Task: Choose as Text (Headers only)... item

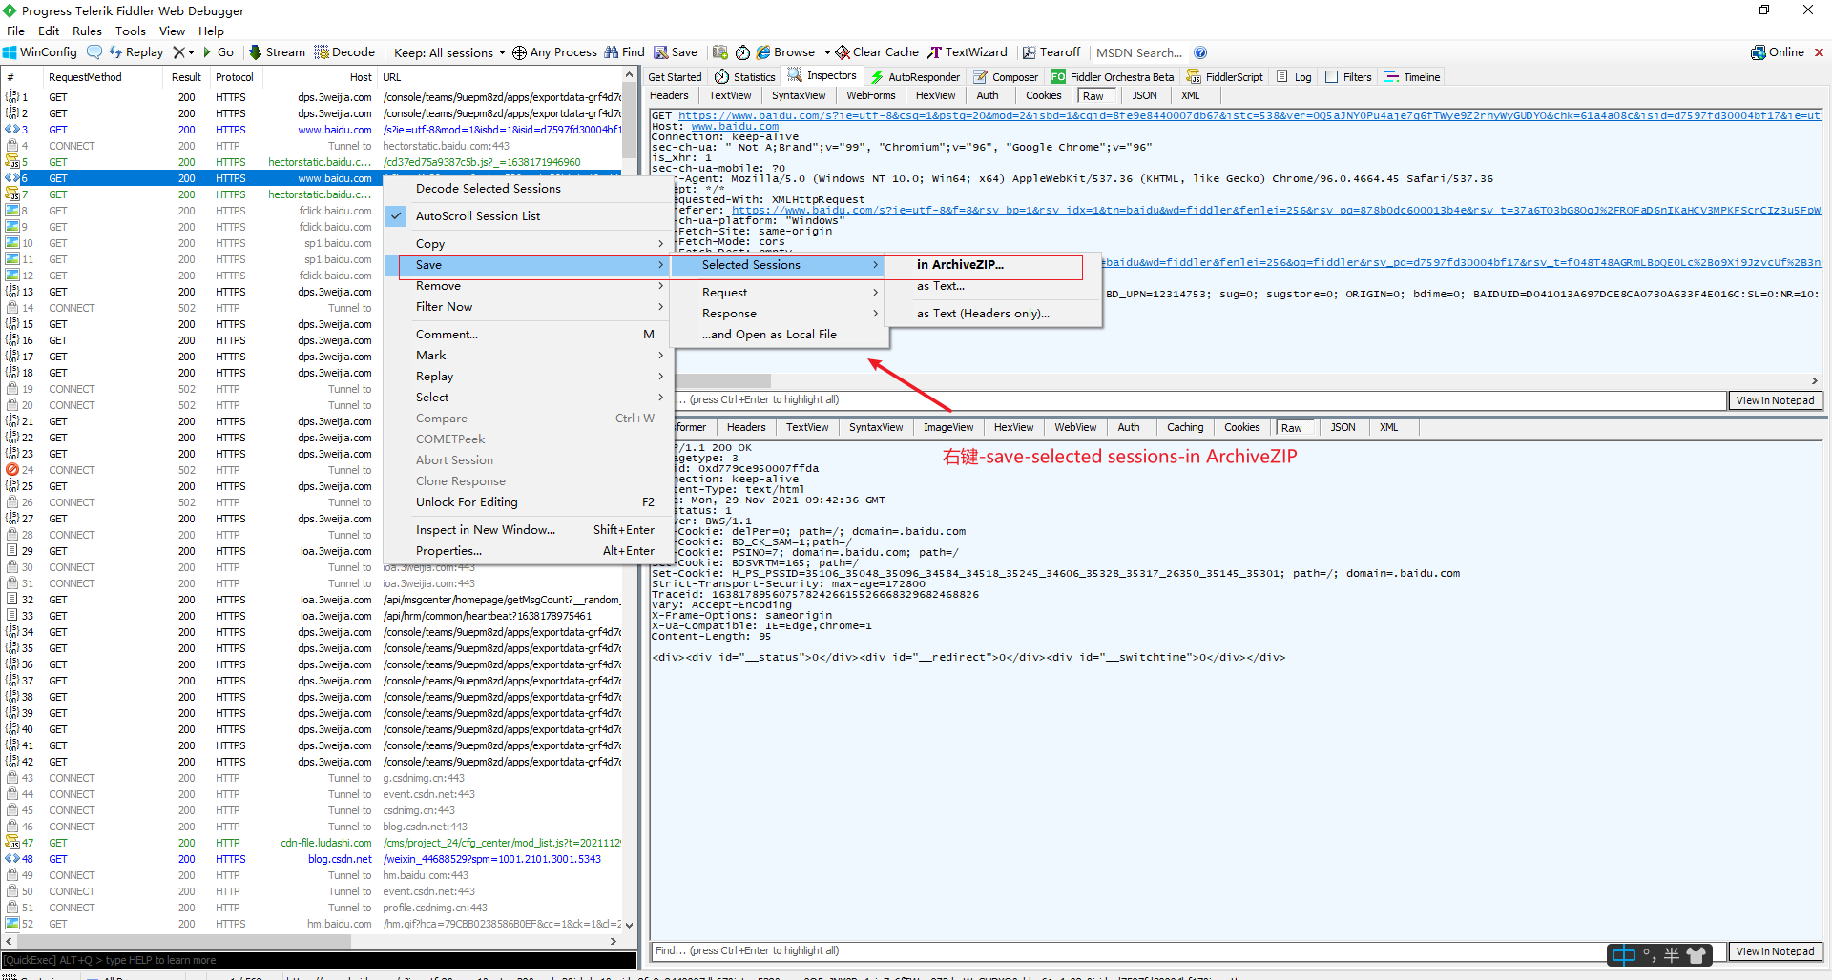Action: pyautogui.click(x=993, y=314)
